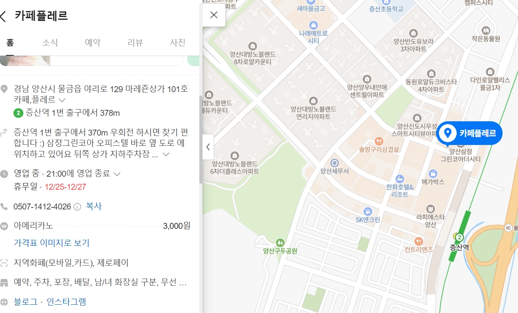Click the 카페플레르 map marker
Image resolution: width=518 pixels, height=313 pixels.
click(469, 133)
